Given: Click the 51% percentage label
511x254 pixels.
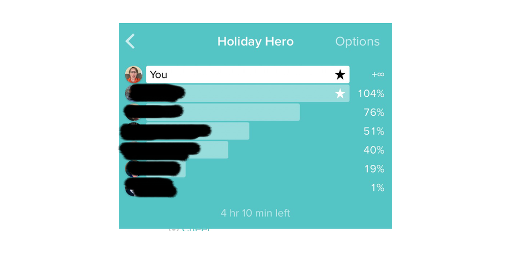Looking at the screenshot, I should coord(374,132).
